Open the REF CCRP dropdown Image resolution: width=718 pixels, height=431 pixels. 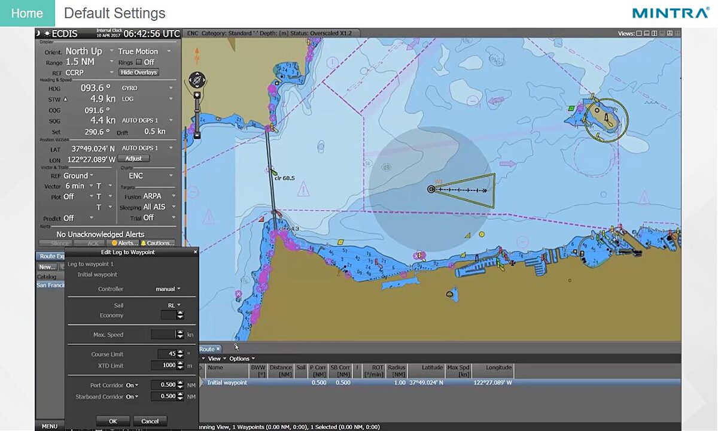88,72
